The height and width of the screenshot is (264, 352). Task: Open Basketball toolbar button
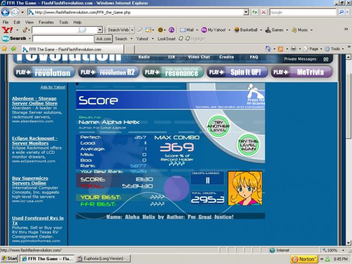[x=246, y=30]
